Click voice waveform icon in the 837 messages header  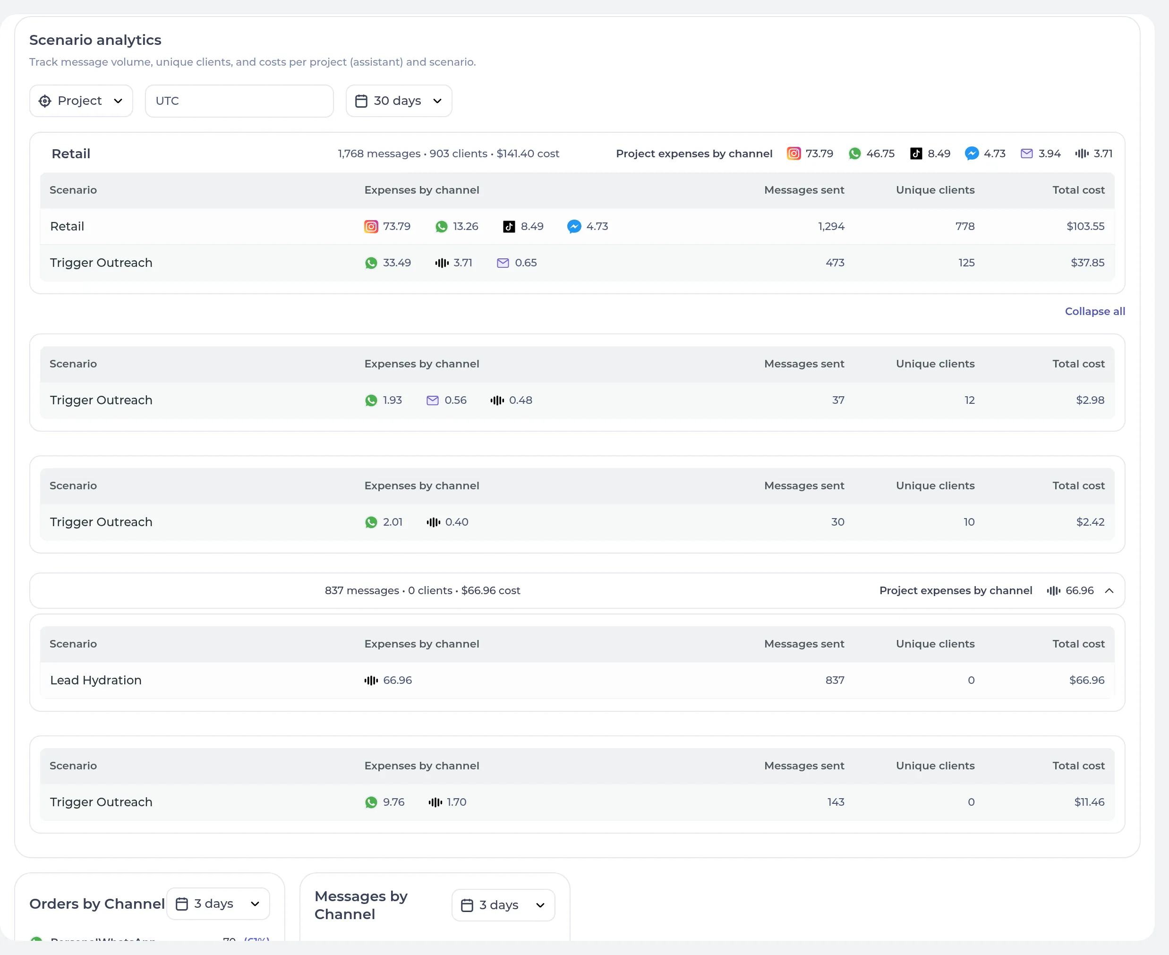click(1053, 591)
